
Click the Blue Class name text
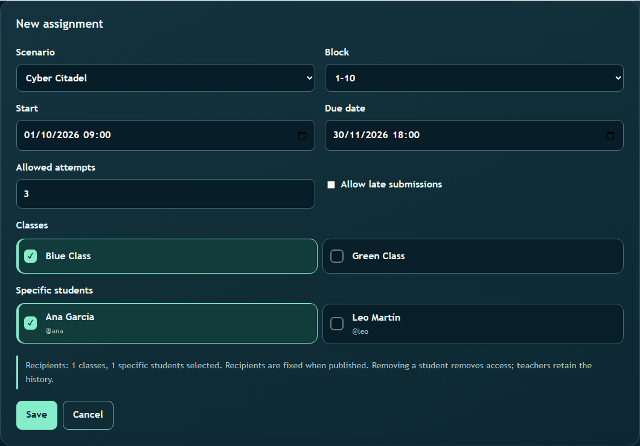[x=68, y=256]
